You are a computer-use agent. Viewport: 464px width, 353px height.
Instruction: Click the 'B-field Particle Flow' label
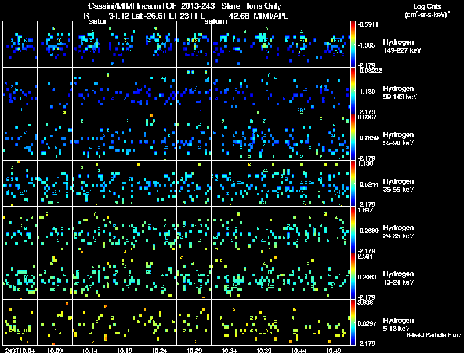[x=433, y=335]
